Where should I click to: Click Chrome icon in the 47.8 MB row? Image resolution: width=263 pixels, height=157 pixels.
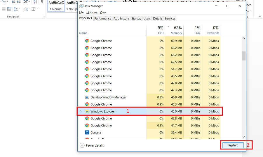pyautogui.click(x=87, y=83)
